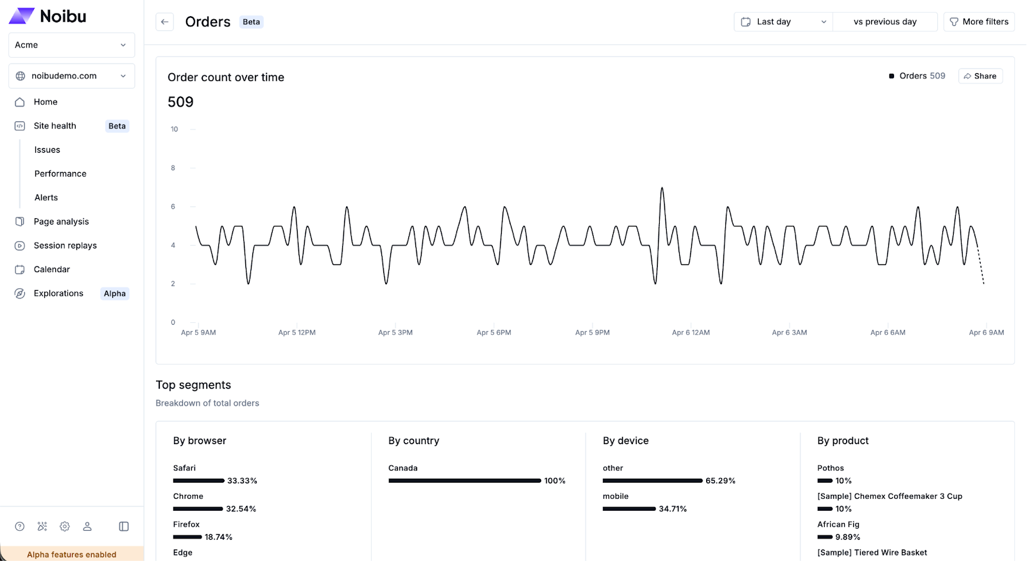1027x561 pixels.
Task: Click the Noibu logo
Action: coord(48,16)
